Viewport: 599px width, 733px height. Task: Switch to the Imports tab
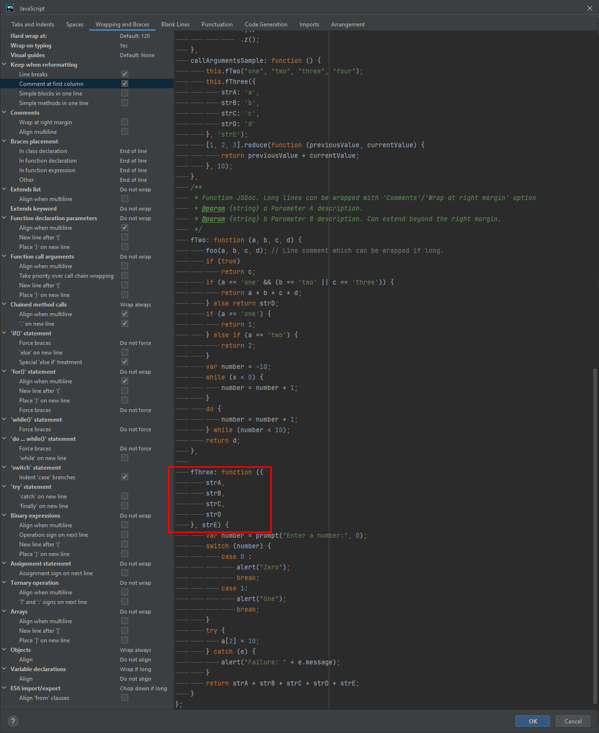[x=309, y=24]
